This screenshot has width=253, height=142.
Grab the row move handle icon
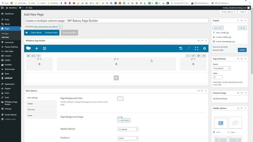tap(28, 56)
